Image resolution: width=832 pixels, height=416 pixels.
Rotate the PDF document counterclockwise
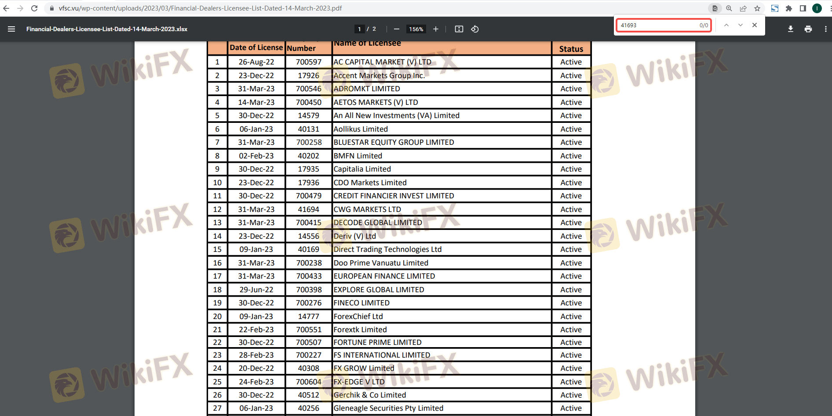pyautogui.click(x=475, y=29)
